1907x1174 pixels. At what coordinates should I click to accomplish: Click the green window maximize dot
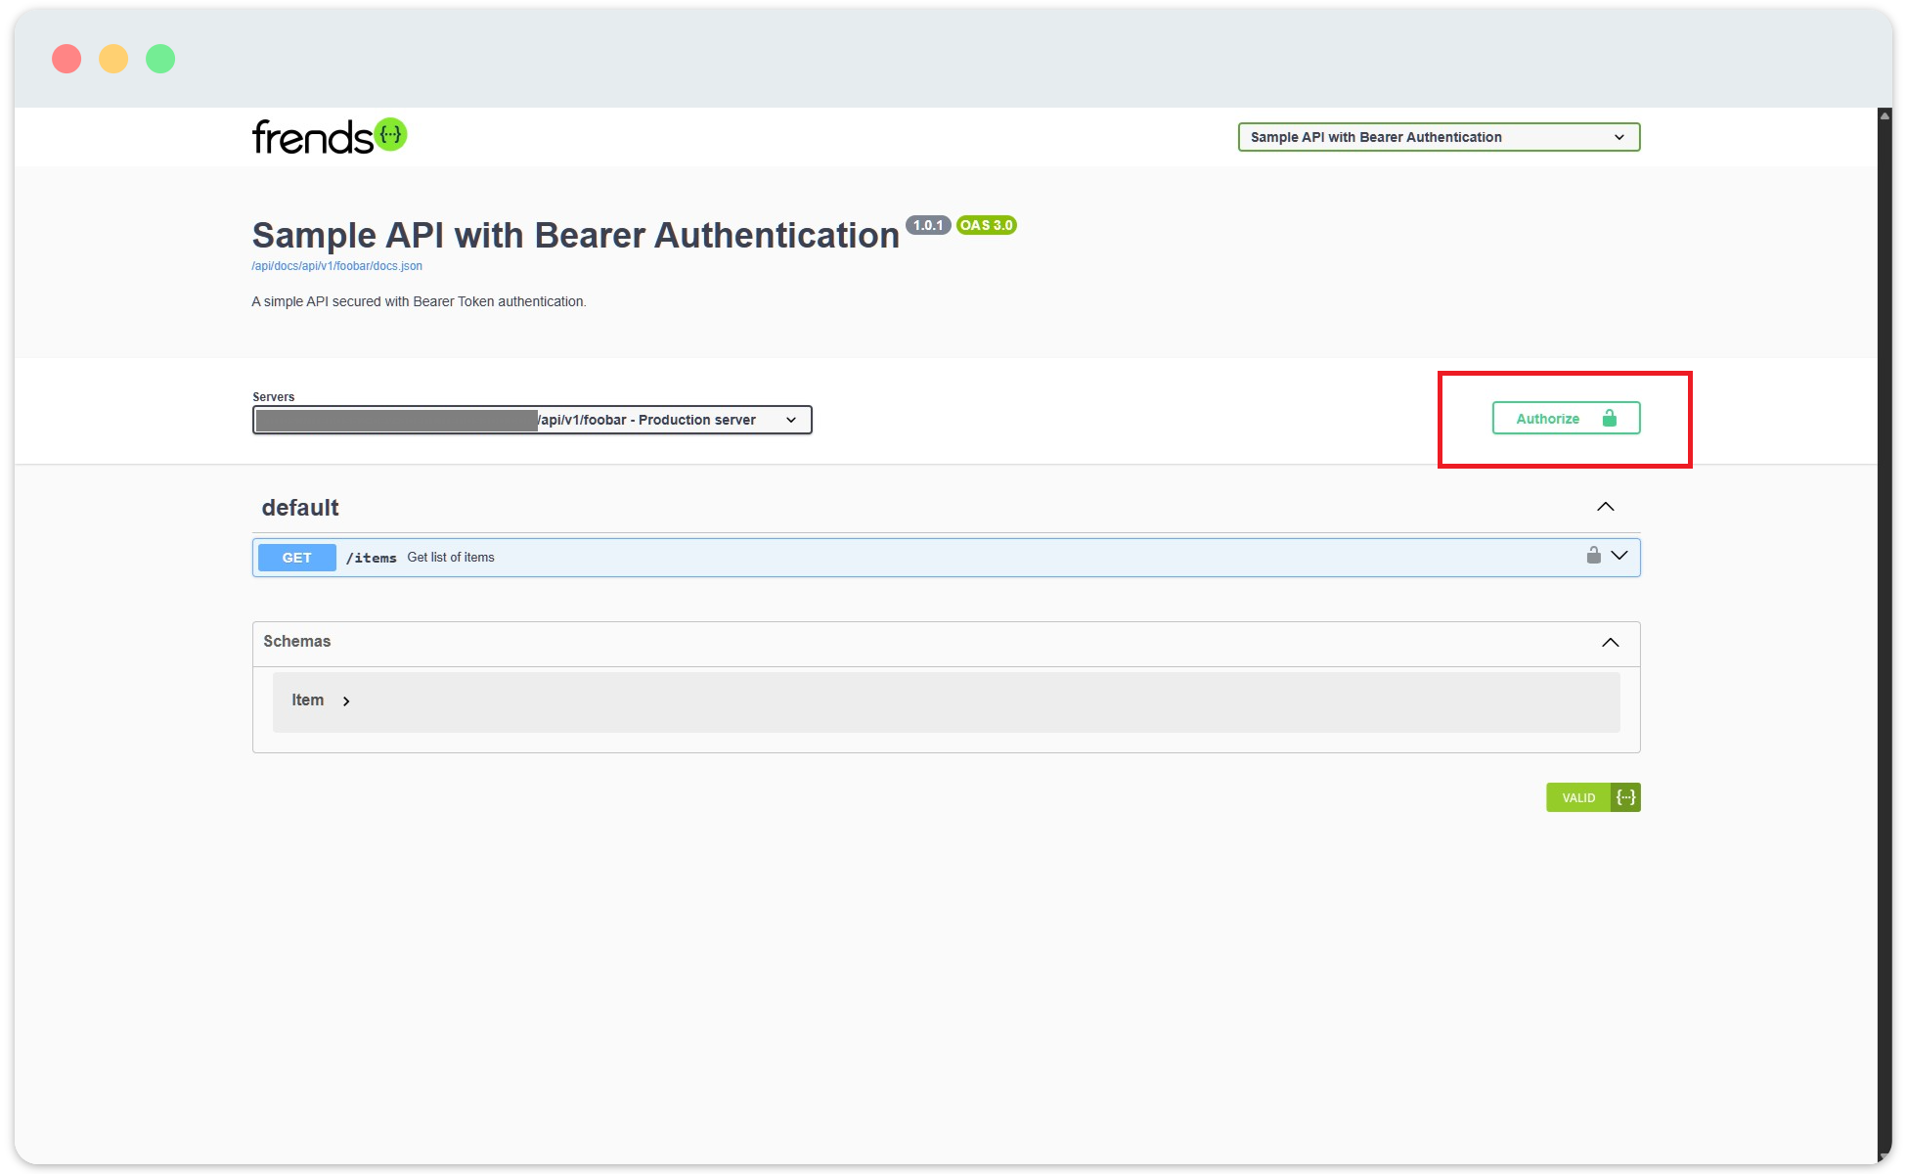(160, 59)
